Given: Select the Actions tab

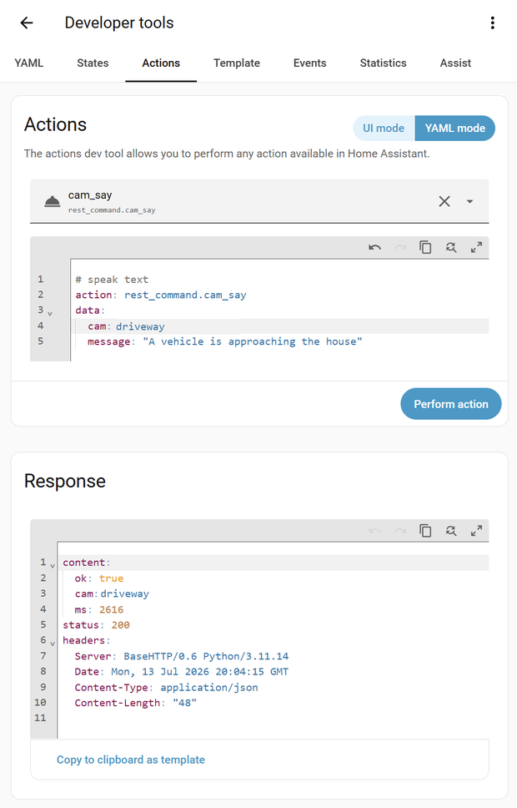Looking at the screenshot, I should (161, 63).
